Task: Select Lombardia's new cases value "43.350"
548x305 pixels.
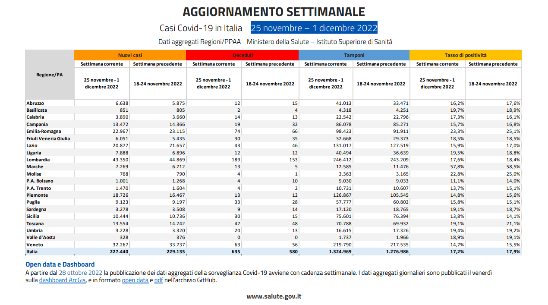Action: pos(120,160)
